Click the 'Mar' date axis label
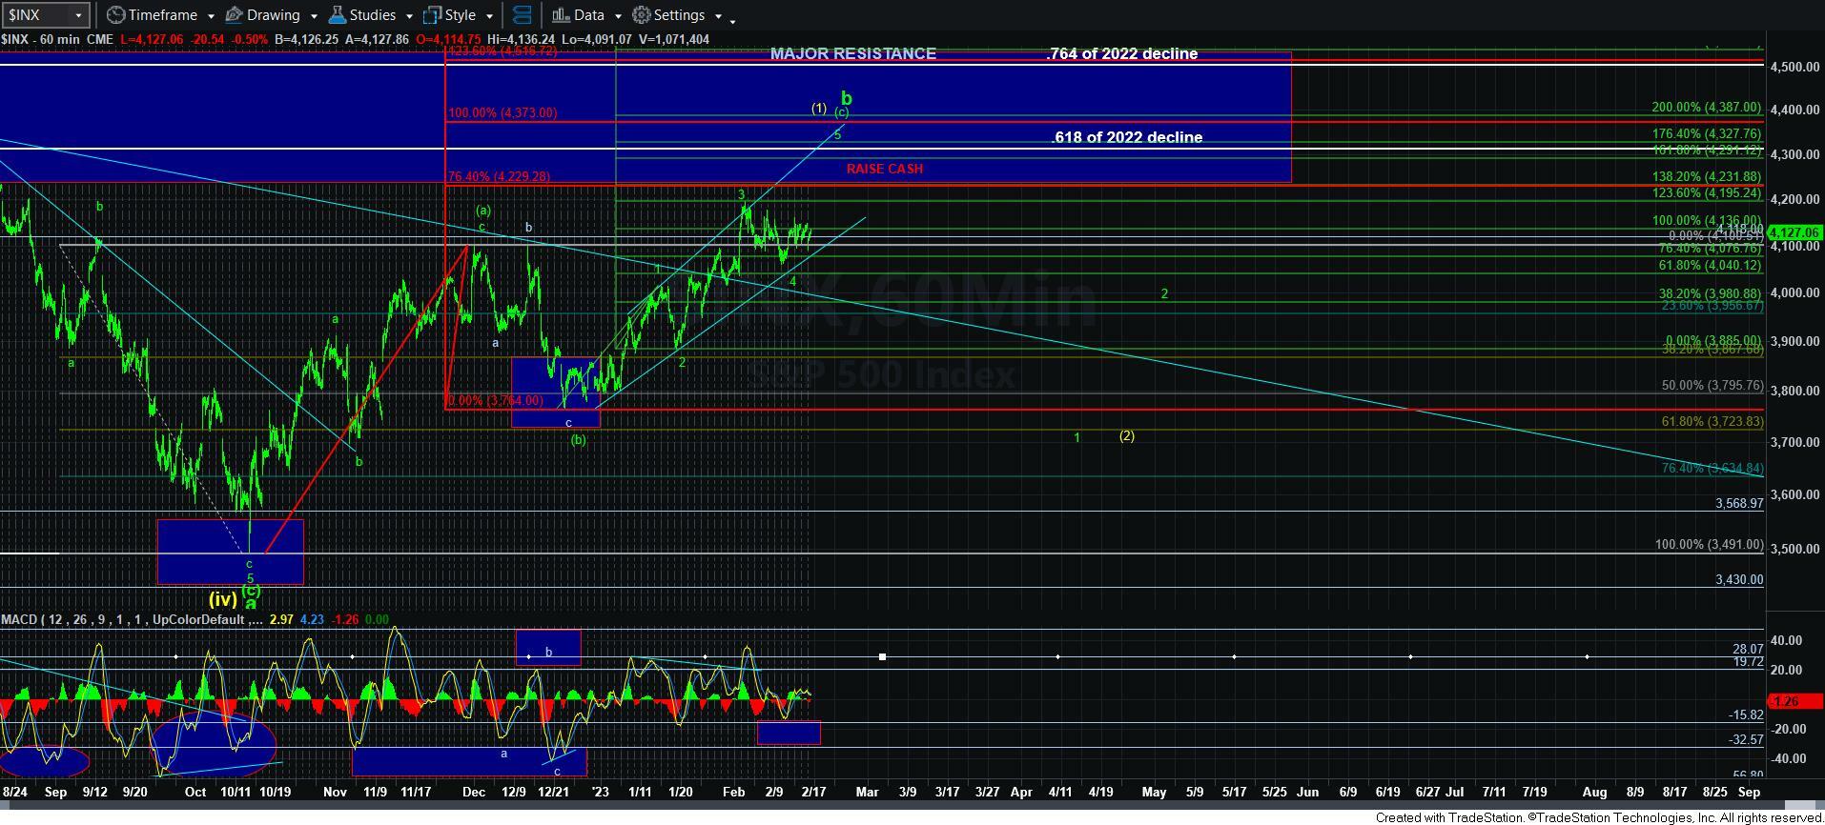1825x825 pixels. [x=867, y=792]
